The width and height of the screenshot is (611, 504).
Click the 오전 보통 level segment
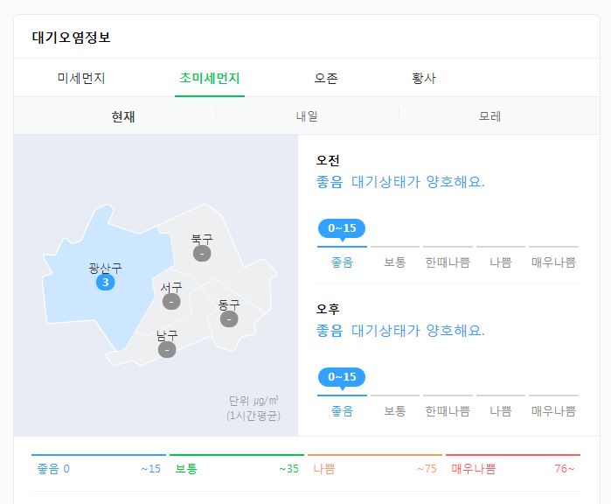[395, 258]
